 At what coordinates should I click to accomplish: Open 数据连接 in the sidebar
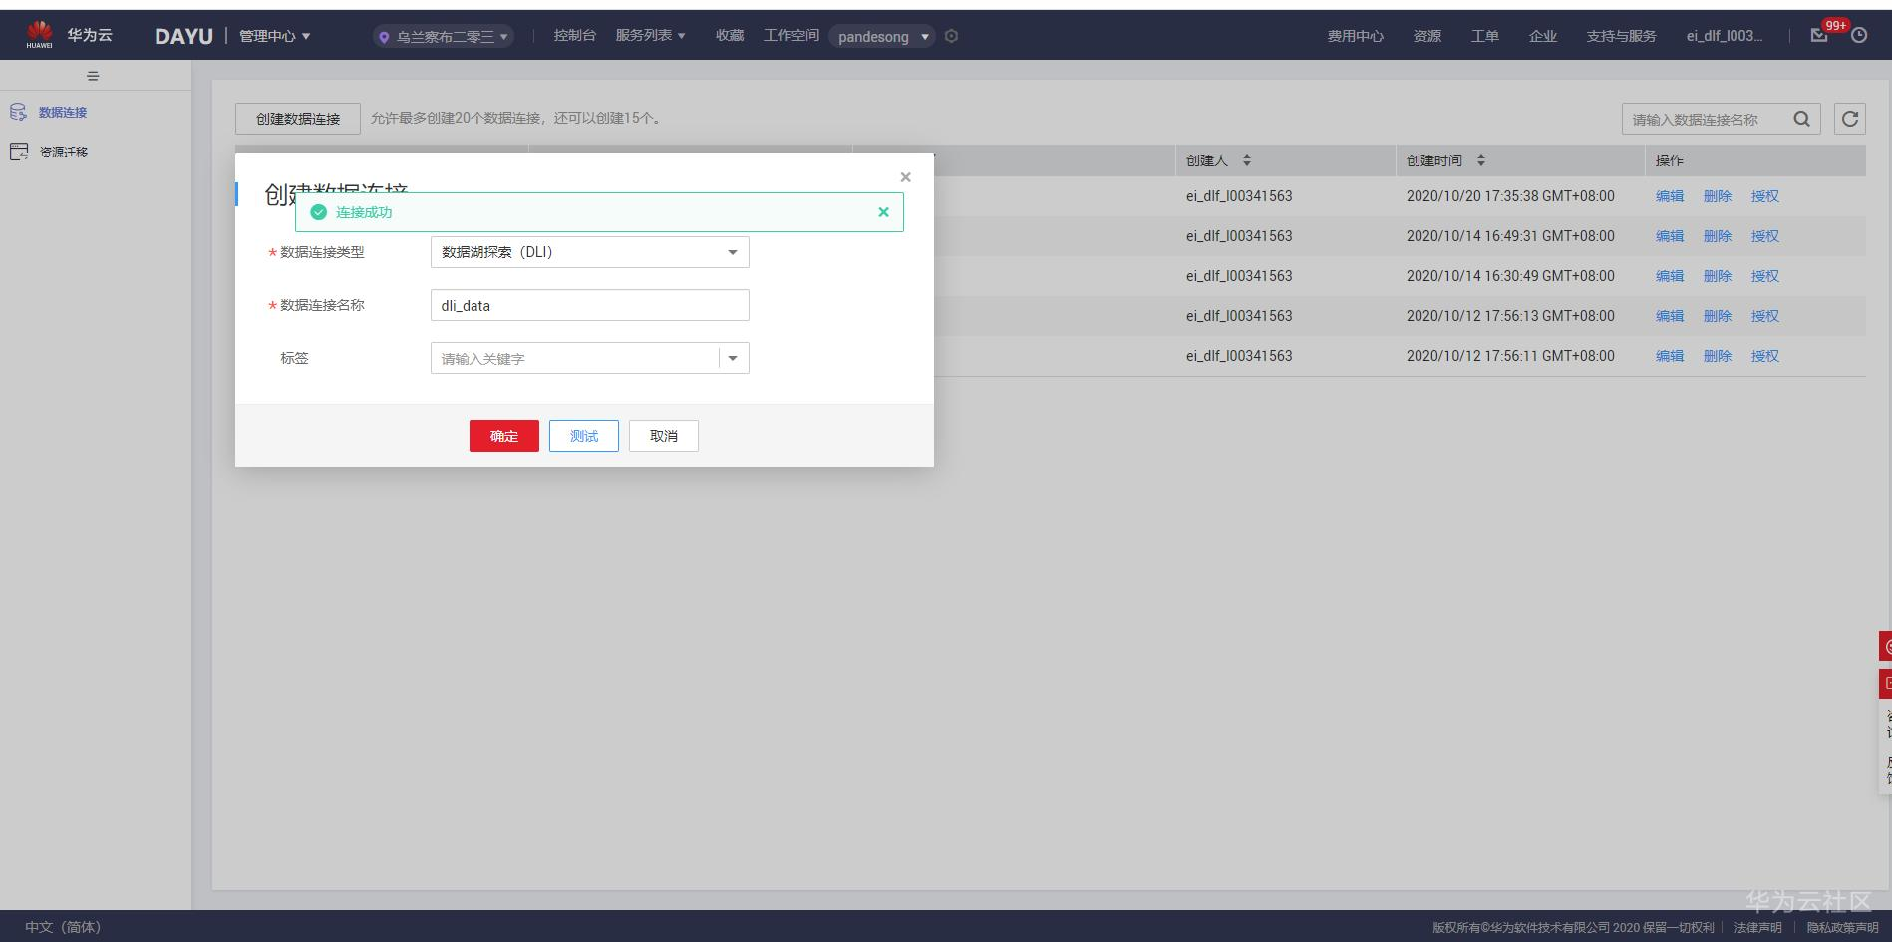63,113
